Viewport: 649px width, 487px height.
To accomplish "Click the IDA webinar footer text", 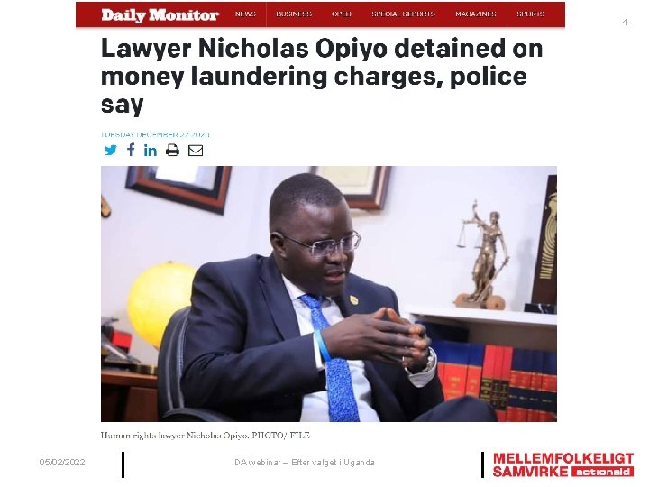I will pyautogui.click(x=303, y=463).
